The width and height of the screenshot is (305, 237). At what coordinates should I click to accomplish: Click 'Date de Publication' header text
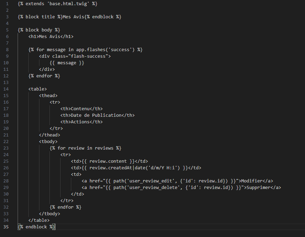click(x=96, y=115)
